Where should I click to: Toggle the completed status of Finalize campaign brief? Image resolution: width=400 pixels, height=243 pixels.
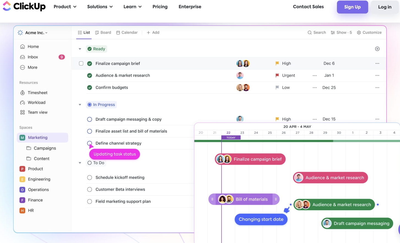coord(90,63)
